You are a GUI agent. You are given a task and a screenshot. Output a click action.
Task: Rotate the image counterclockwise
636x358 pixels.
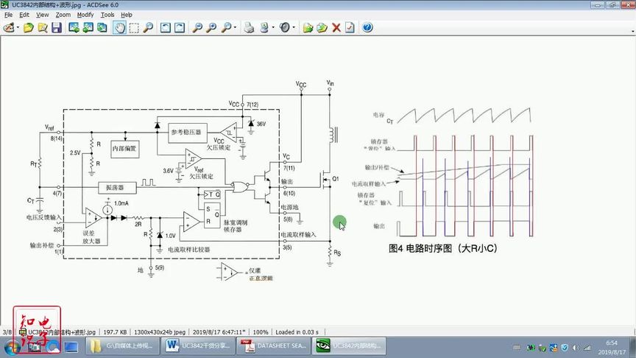point(165,27)
